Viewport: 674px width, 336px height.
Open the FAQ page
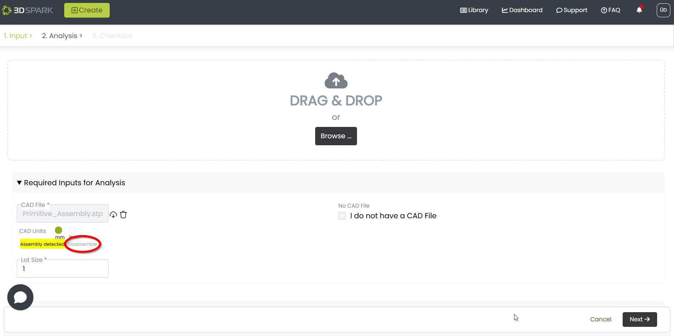tap(611, 10)
